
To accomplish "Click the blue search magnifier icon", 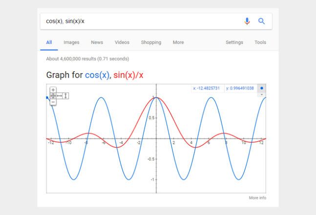I will tap(261, 21).
